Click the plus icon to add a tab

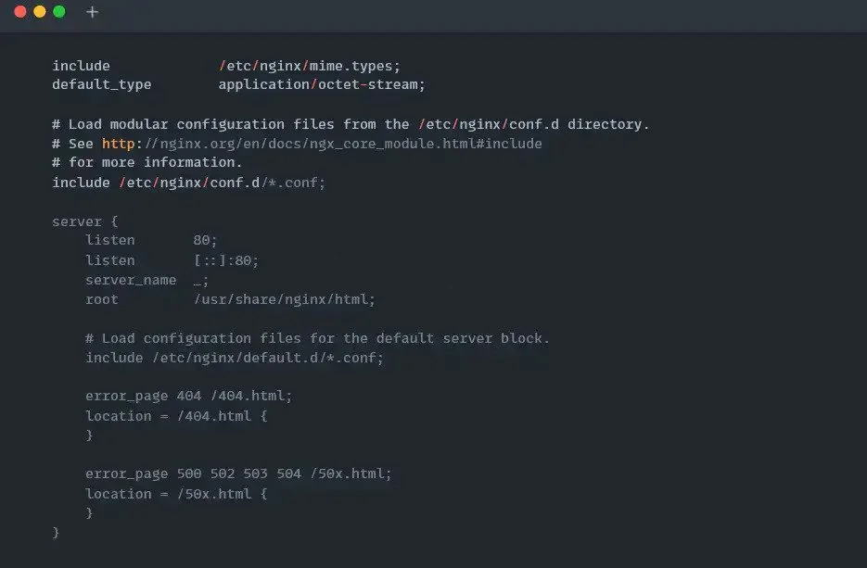[x=92, y=12]
